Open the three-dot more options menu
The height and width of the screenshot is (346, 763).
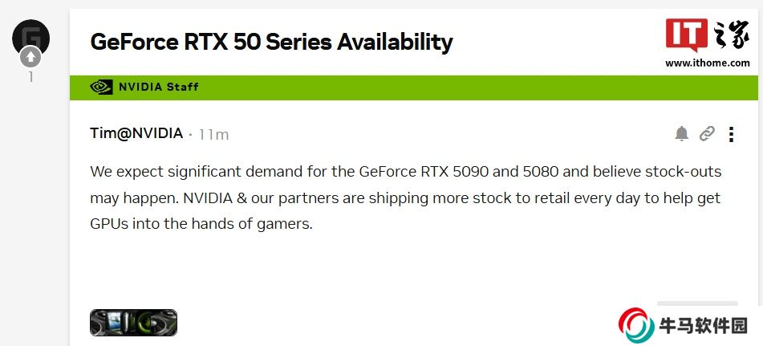[731, 134]
